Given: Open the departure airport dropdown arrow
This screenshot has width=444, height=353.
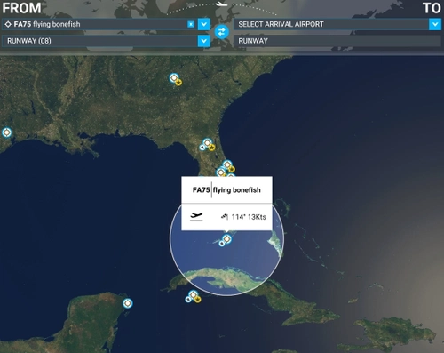Looking at the screenshot, I should (204, 24).
